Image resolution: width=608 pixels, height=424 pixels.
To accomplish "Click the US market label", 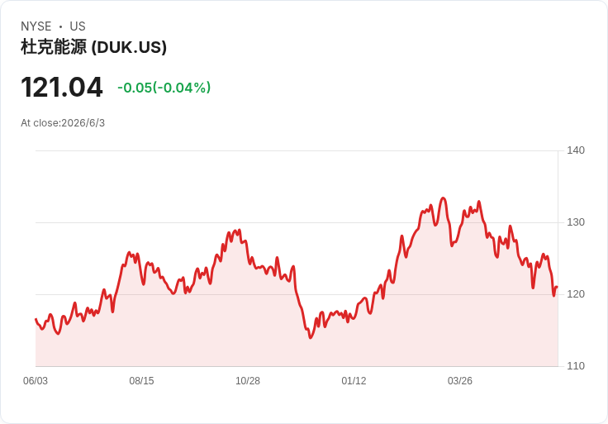I will point(78,26).
